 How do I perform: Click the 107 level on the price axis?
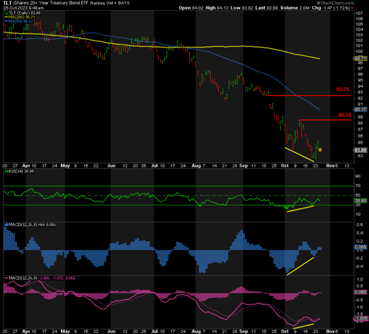(359, 13)
